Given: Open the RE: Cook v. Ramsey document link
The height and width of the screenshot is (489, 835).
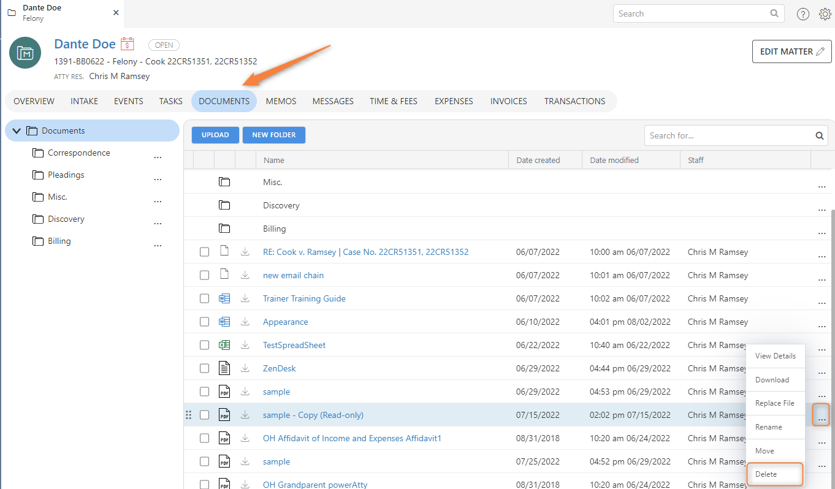Looking at the screenshot, I should pyautogui.click(x=365, y=251).
